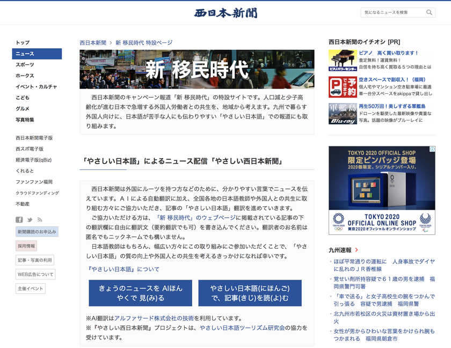Open クラウドファンディング link
Screen dimensions: 451x348
coord(38,193)
